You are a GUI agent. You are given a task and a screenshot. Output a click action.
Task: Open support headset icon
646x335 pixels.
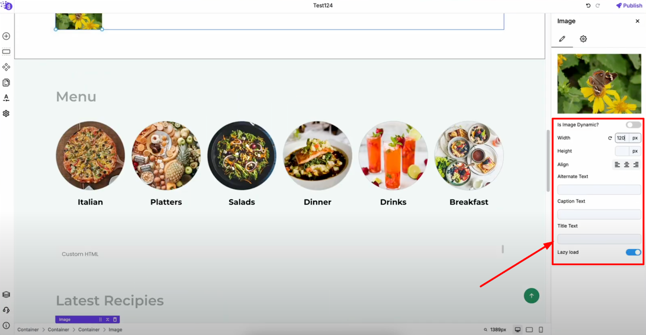(x=6, y=310)
